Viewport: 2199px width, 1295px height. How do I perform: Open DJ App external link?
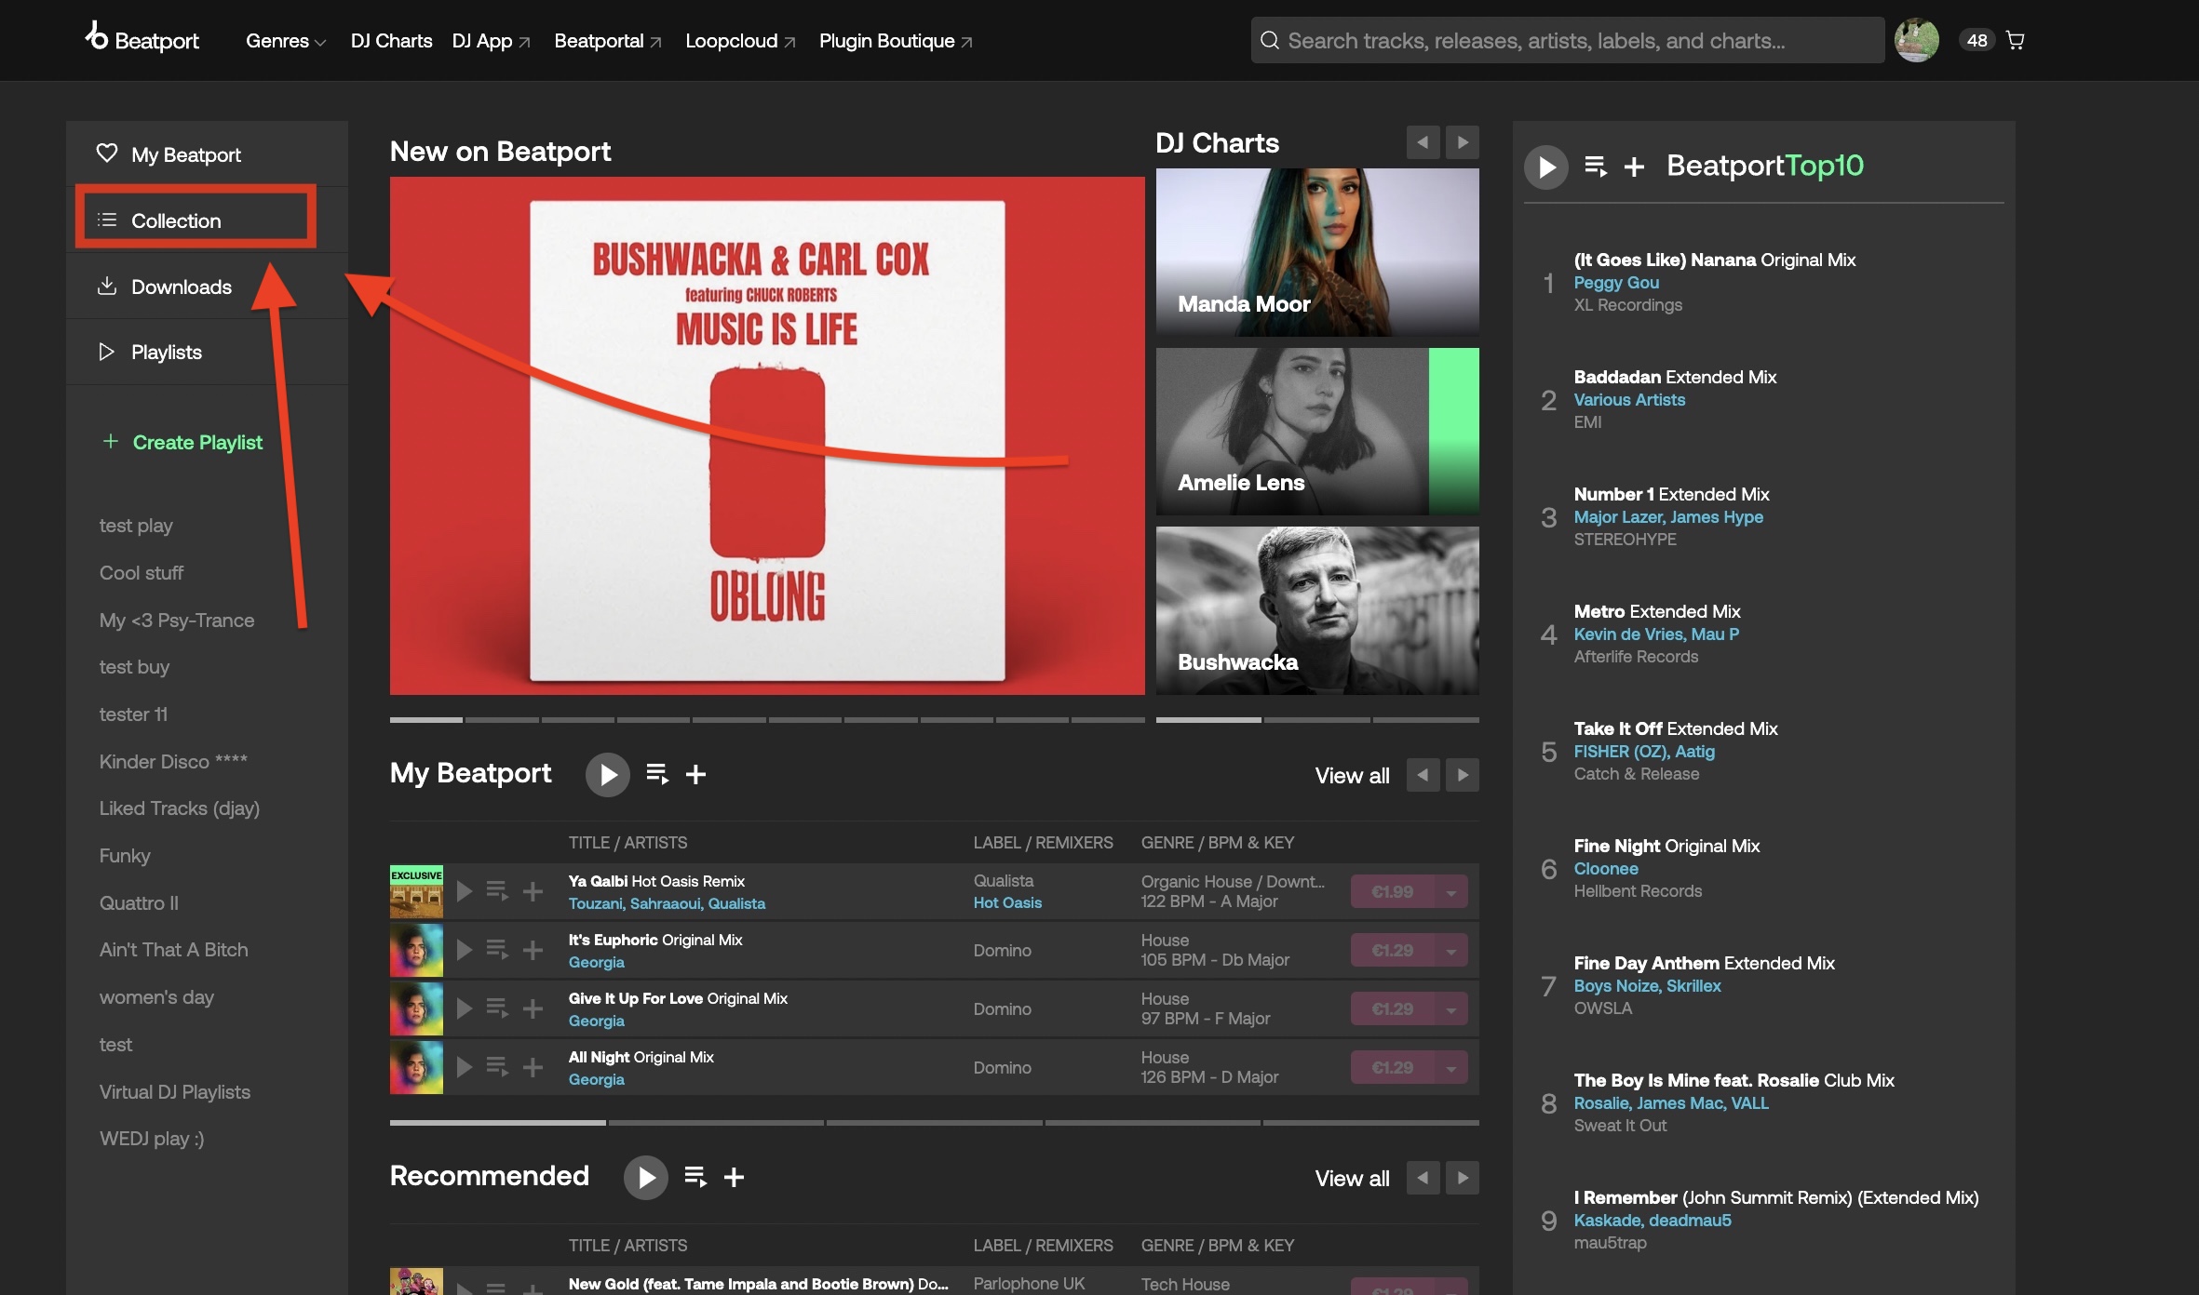click(x=491, y=41)
